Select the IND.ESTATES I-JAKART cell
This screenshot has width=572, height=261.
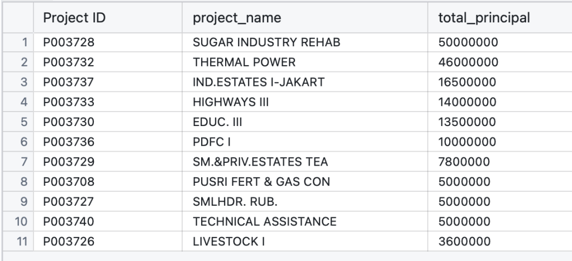click(x=259, y=83)
